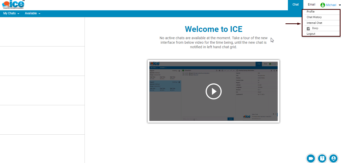
Task: Click the green Michael user avatar icon
Action: pos(323,5)
